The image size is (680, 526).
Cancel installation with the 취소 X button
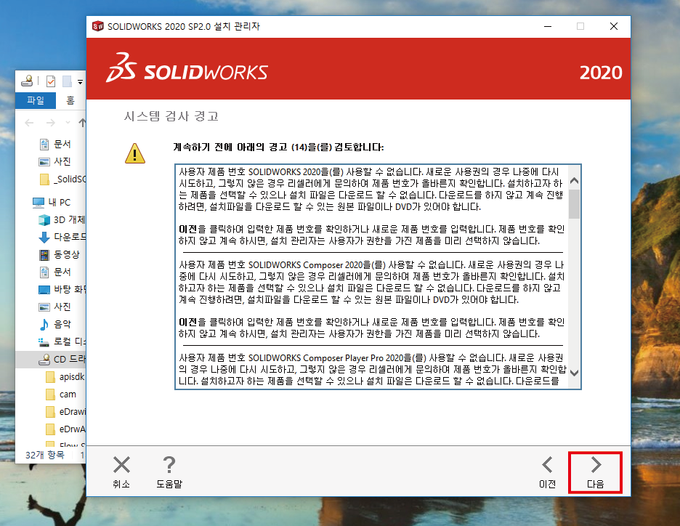tap(121, 472)
